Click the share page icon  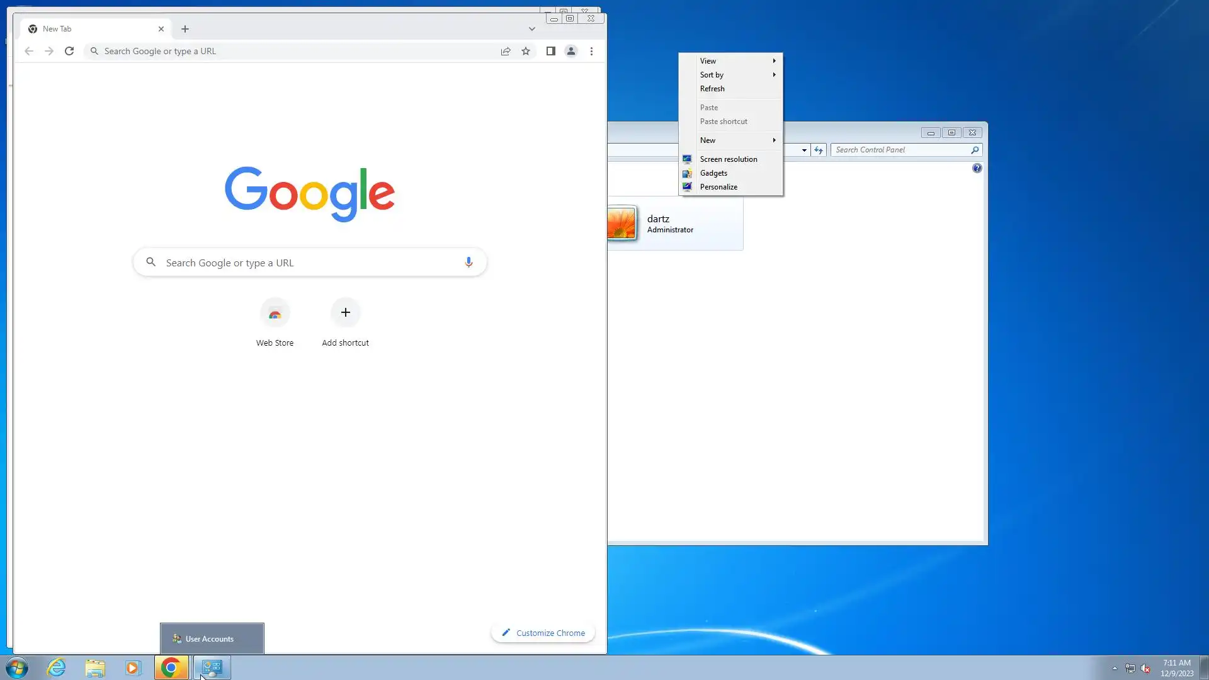click(x=506, y=51)
